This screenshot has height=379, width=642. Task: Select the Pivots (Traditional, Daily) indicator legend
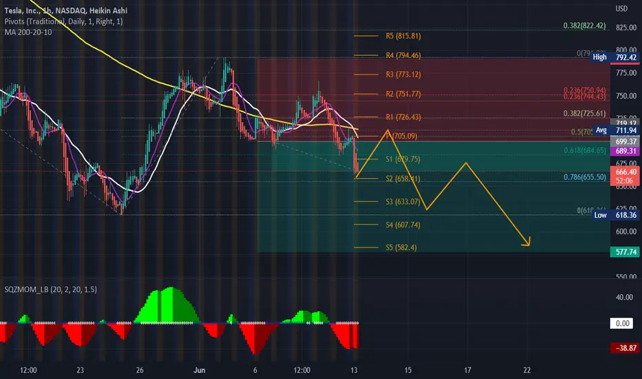point(63,21)
